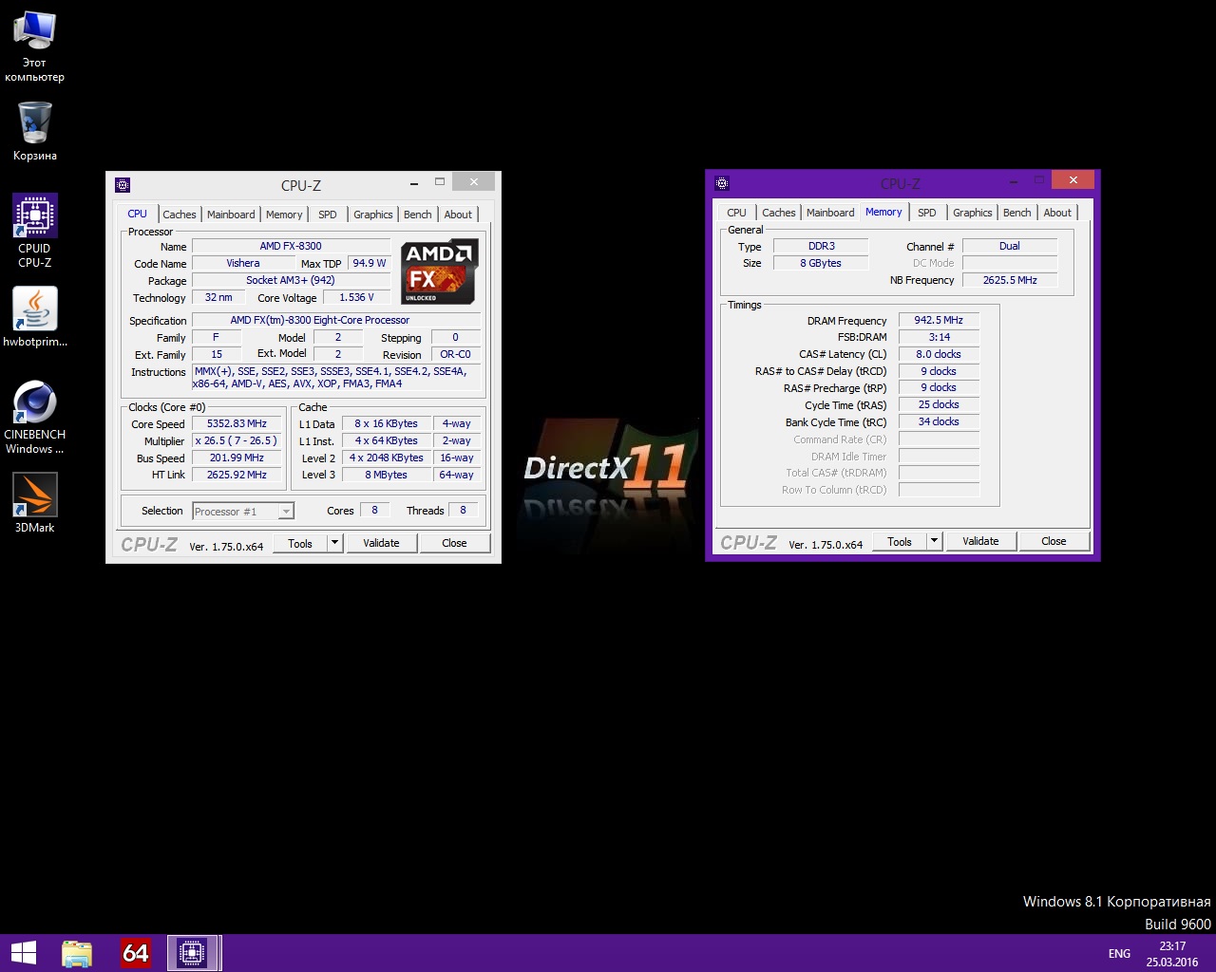Select the CPU tab in left CPU-Z window

(x=138, y=214)
